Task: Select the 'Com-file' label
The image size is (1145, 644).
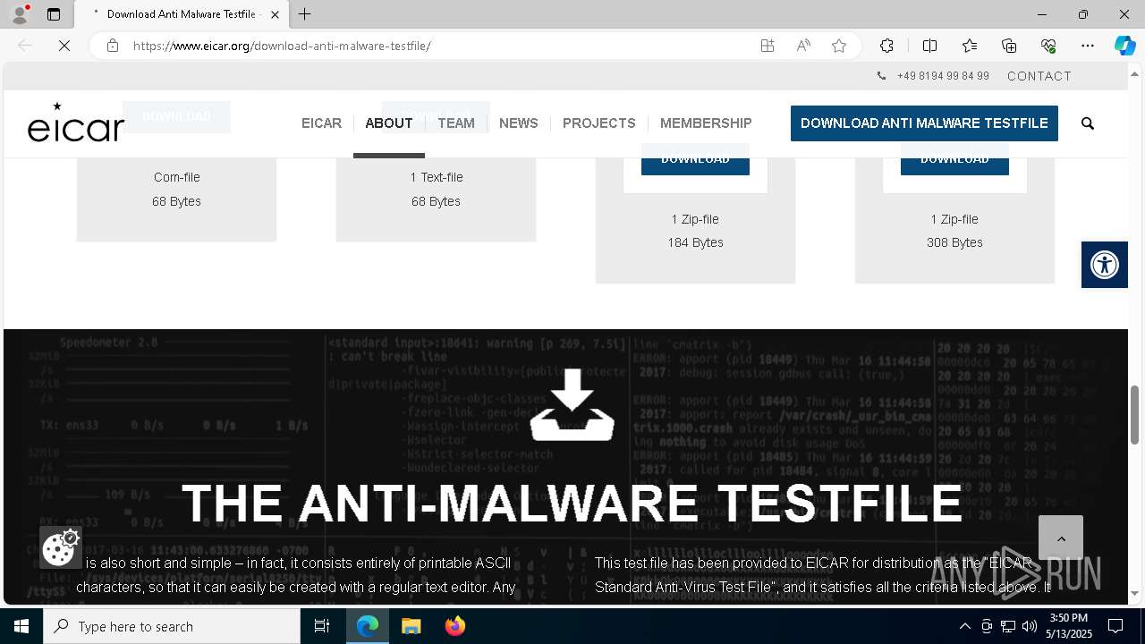Action: pos(177,177)
